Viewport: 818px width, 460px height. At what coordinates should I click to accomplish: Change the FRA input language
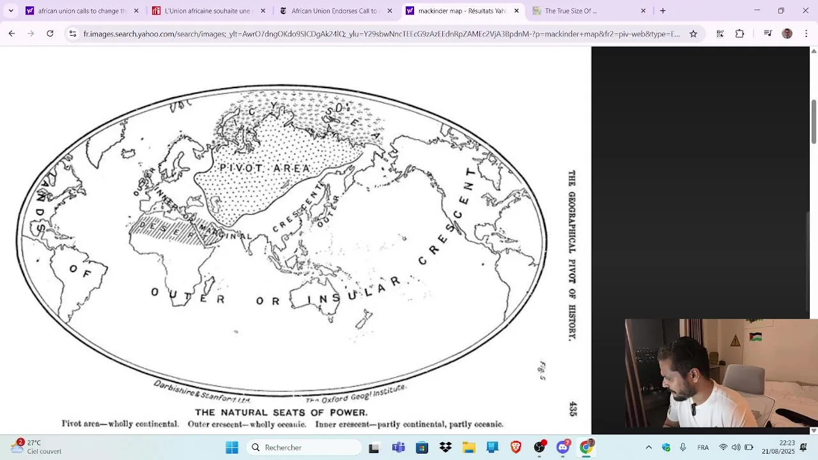[703, 448]
